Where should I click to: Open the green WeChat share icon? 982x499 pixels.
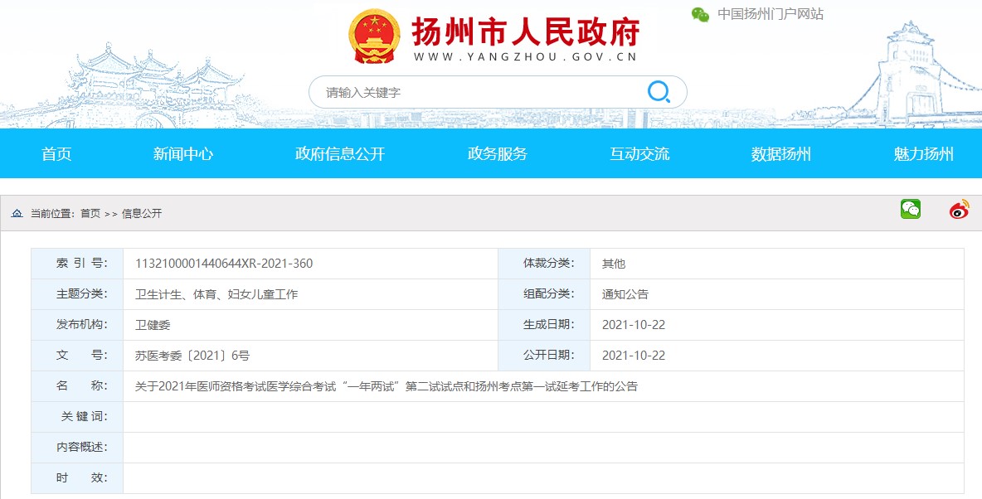tap(911, 210)
